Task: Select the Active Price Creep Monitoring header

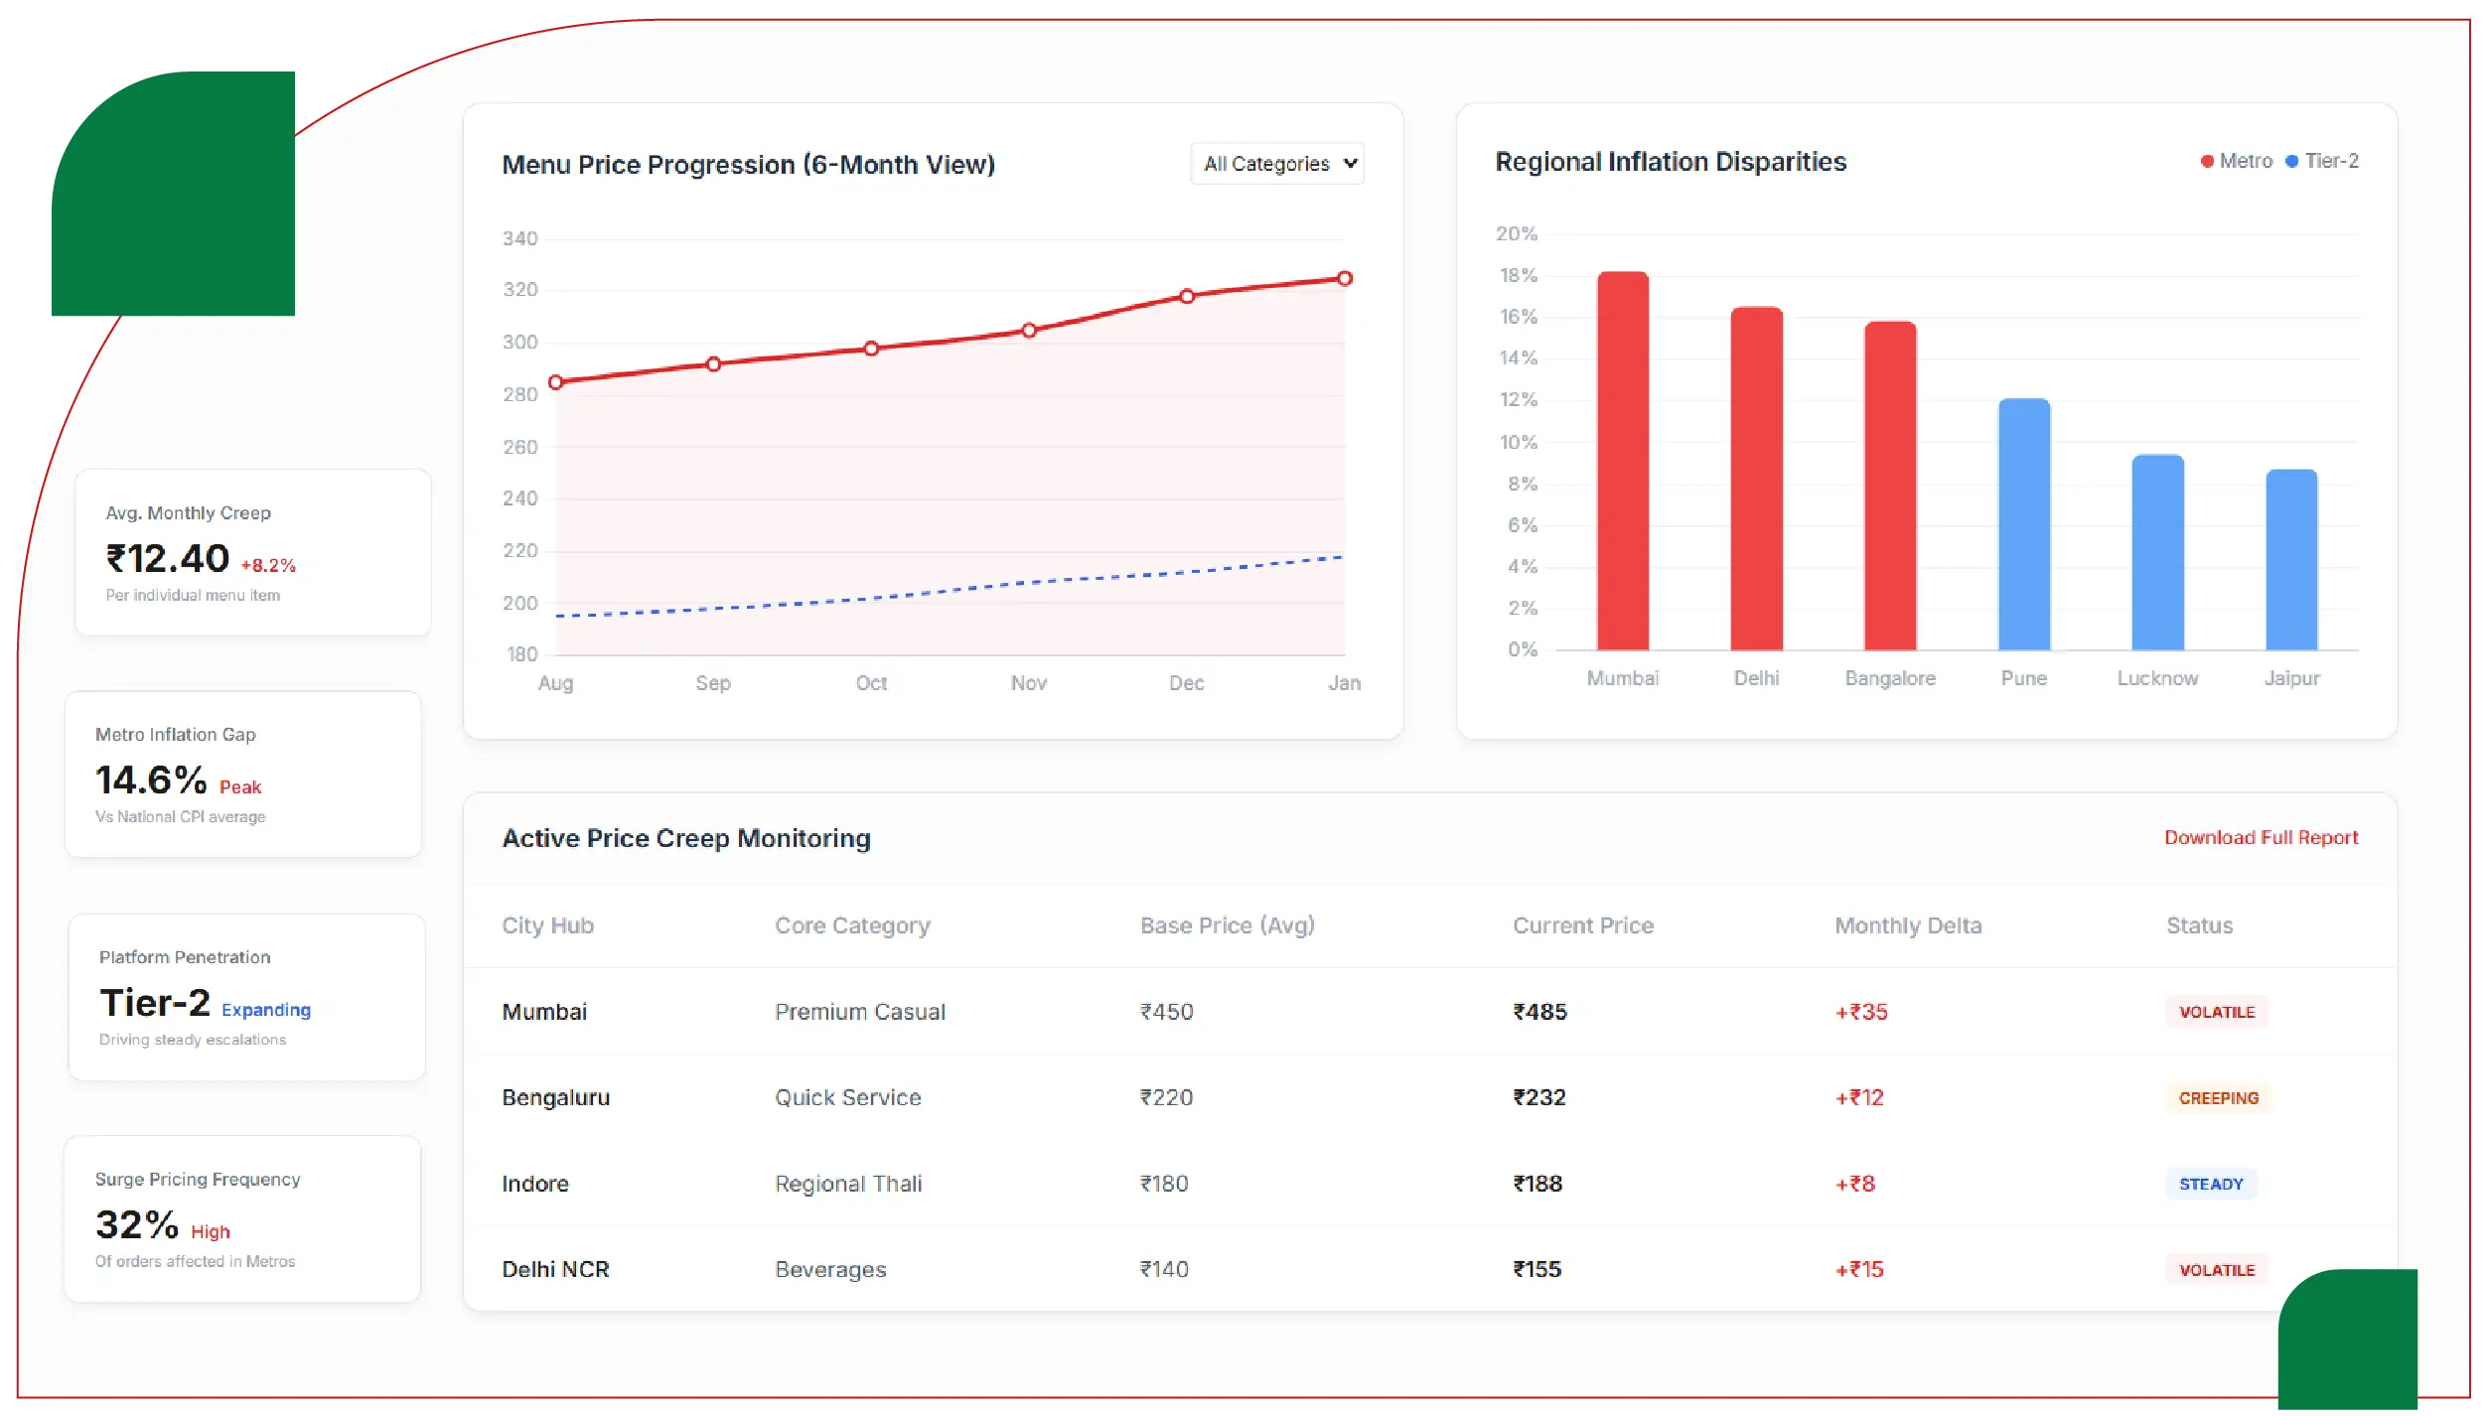Action: click(x=687, y=838)
